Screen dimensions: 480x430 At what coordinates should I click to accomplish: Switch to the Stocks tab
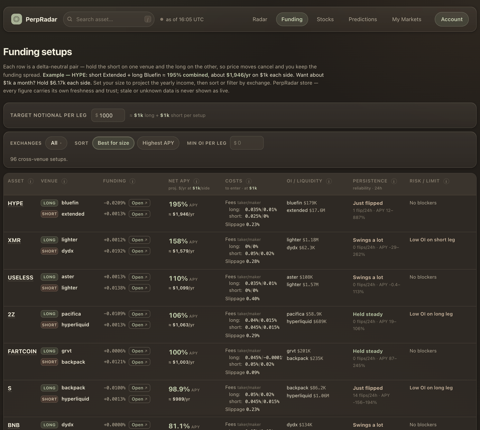click(x=325, y=19)
